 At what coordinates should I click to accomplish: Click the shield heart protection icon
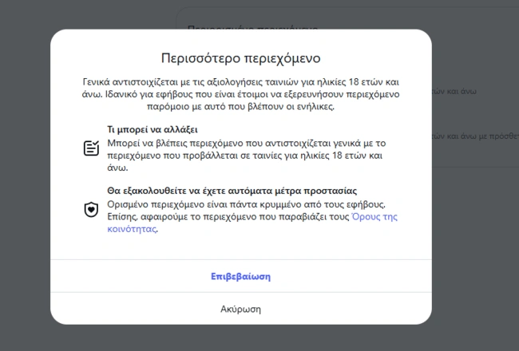tap(91, 210)
